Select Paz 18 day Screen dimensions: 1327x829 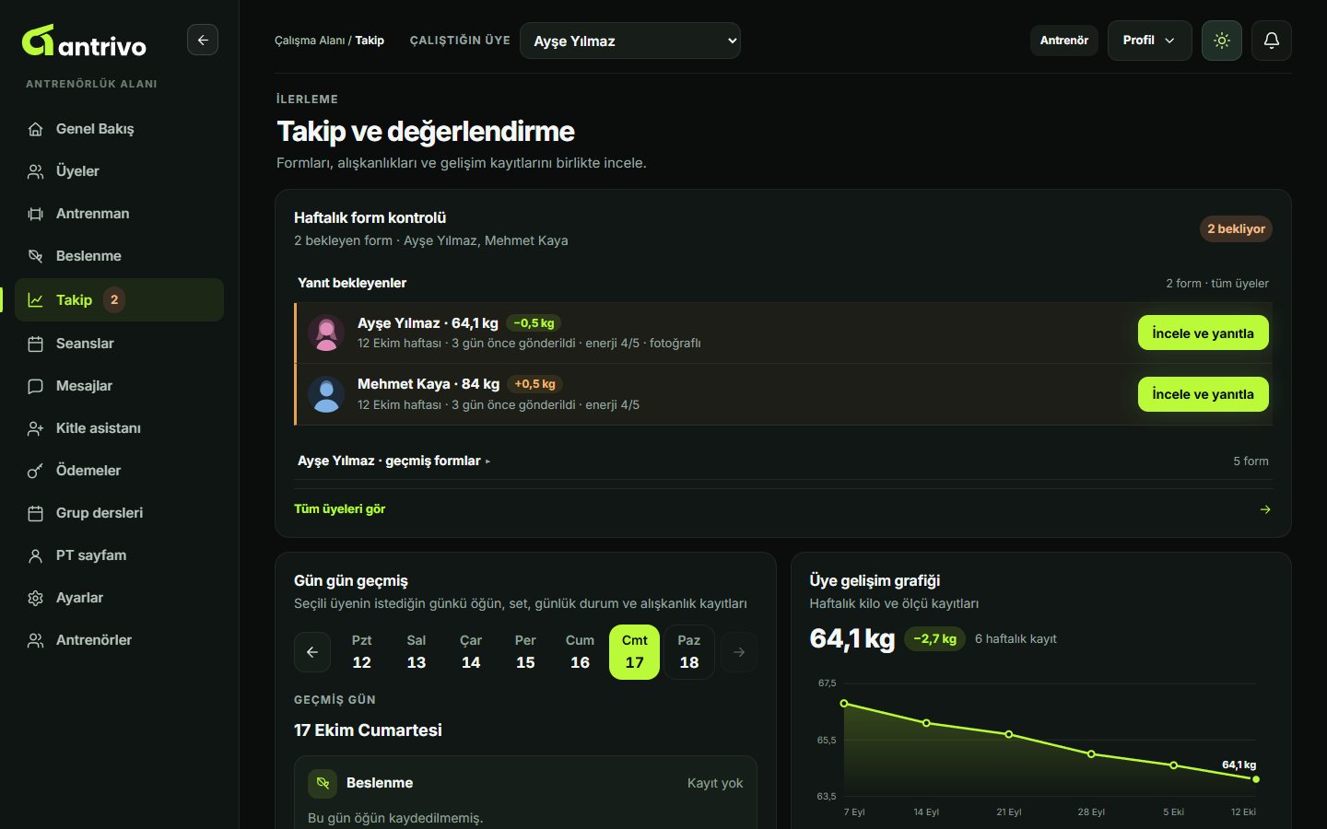pos(689,652)
